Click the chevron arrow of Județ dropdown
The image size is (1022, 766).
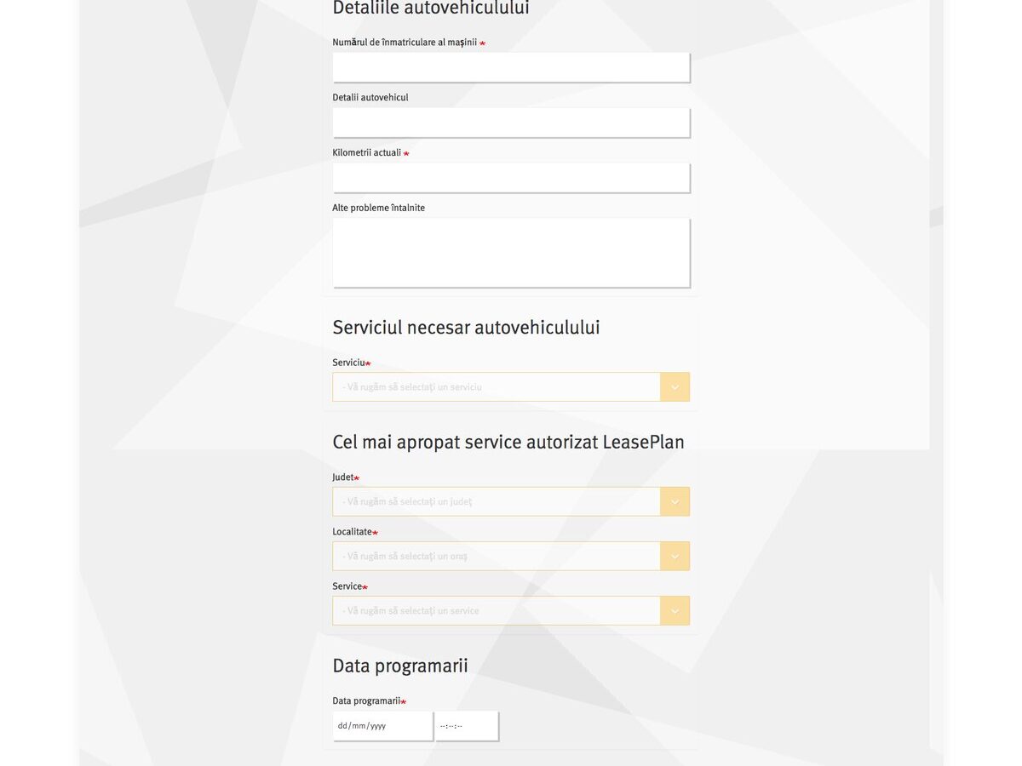coord(675,502)
